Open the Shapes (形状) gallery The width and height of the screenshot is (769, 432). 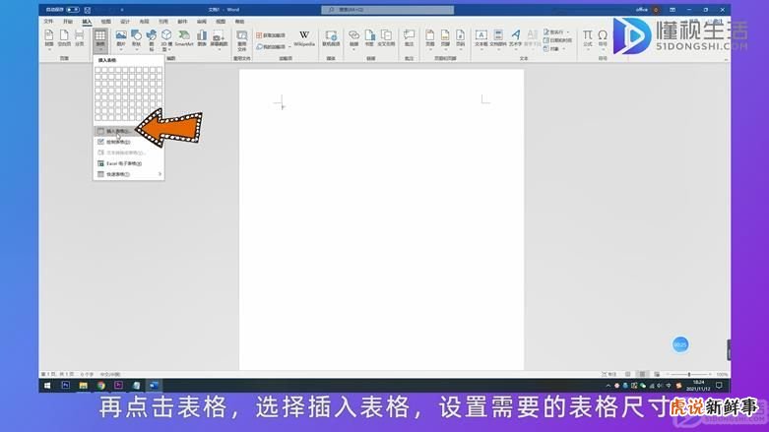tap(136, 39)
